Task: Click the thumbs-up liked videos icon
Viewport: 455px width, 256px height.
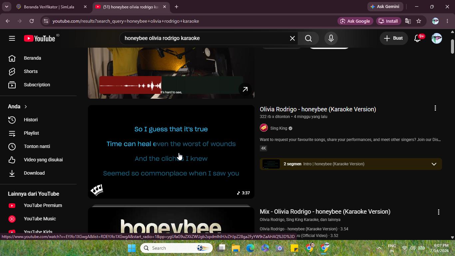Action: pos(12,160)
